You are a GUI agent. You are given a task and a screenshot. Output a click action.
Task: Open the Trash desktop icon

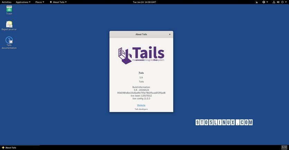(9, 10)
